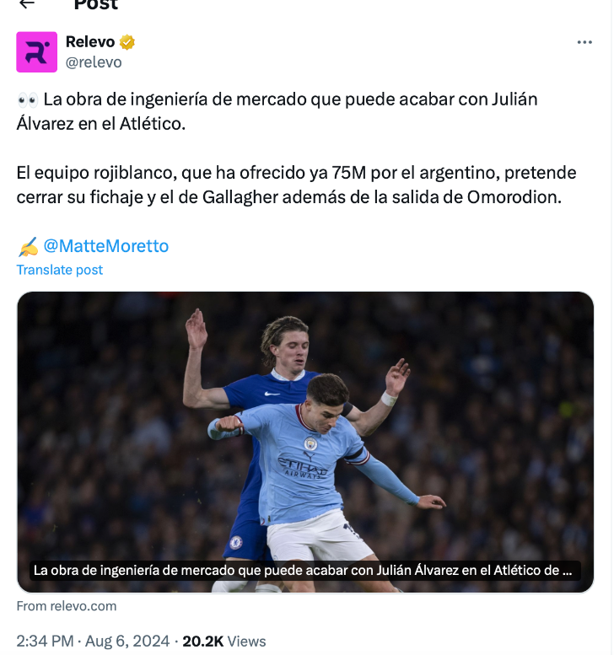The width and height of the screenshot is (614, 655).
Task: Visit the @MatteMoretto mention
Action: (x=106, y=246)
